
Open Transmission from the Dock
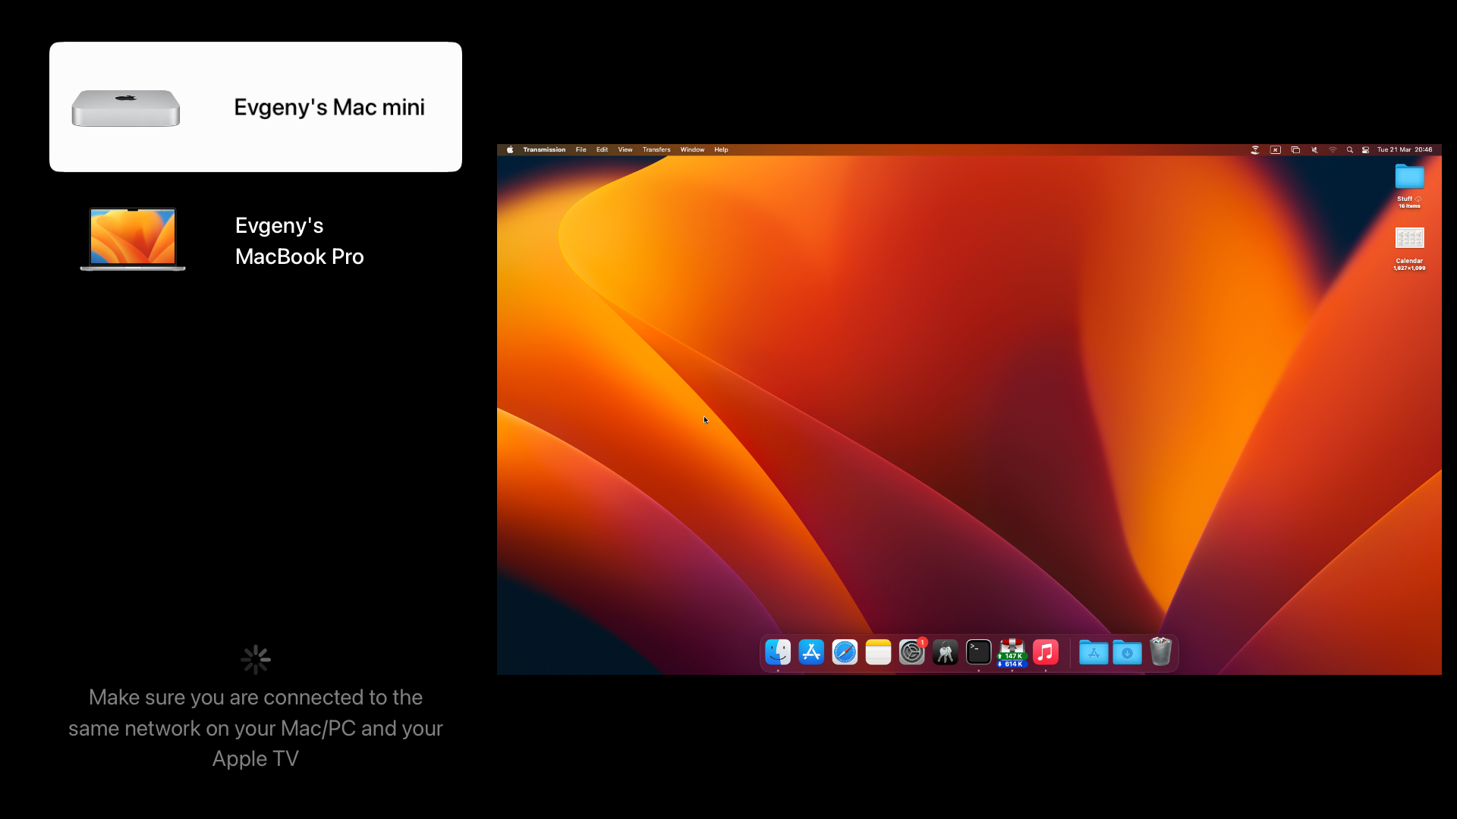pos(1012,651)
